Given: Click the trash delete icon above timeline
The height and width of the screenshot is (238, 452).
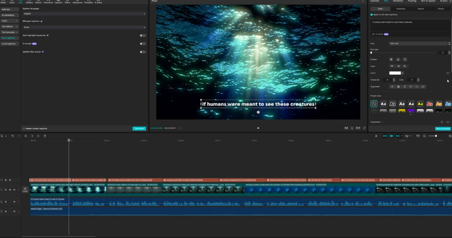Looking at the screenshot, I should 45,136.
